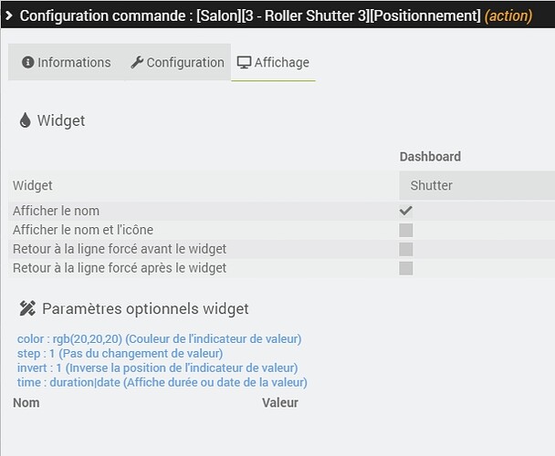Enable the Afficher le nom checkbox
This screenshot has height=456, width=555.
click(x=406, y=211)
